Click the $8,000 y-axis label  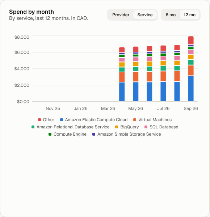tap(22, 37)
